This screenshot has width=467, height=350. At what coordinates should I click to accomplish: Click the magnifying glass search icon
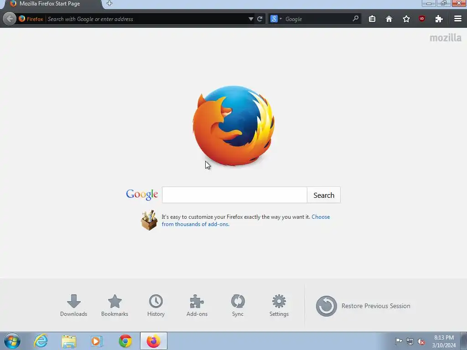(x=355, y=18)
